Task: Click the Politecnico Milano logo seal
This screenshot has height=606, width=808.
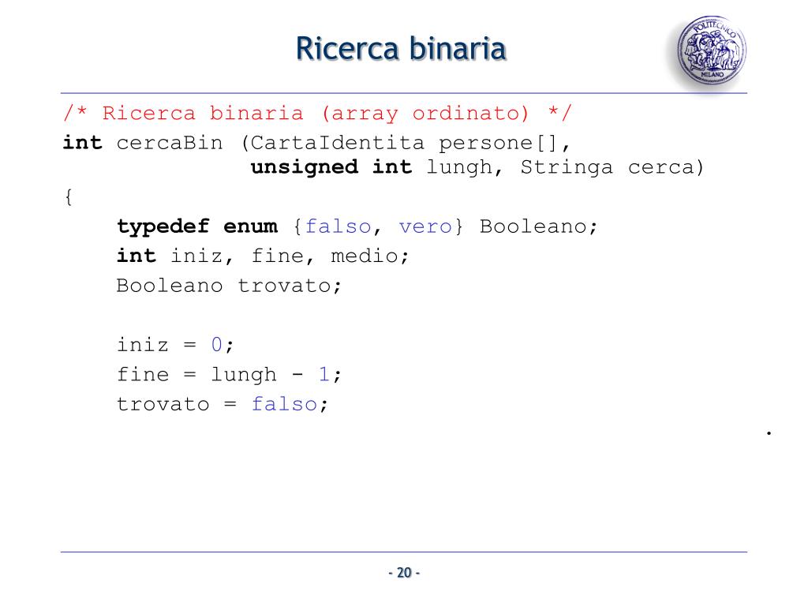Action: coord(712,50)
